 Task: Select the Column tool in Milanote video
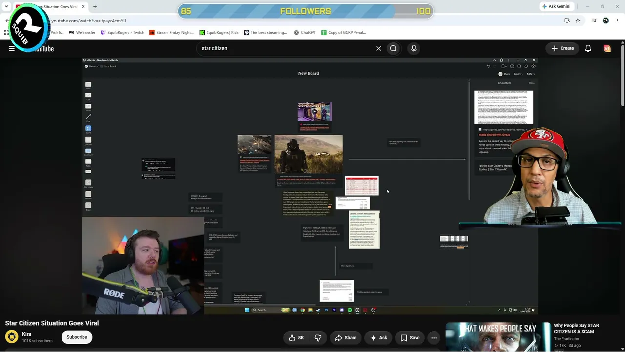tap(88, 141)
